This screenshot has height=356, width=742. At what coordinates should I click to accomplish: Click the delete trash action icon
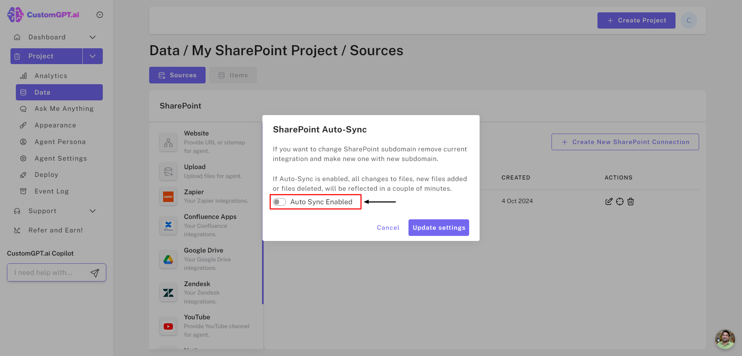pos(631,202)
